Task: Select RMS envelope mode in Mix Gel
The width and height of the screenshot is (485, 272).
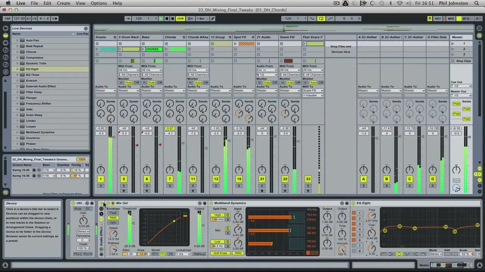Action: tap(113, 218)
